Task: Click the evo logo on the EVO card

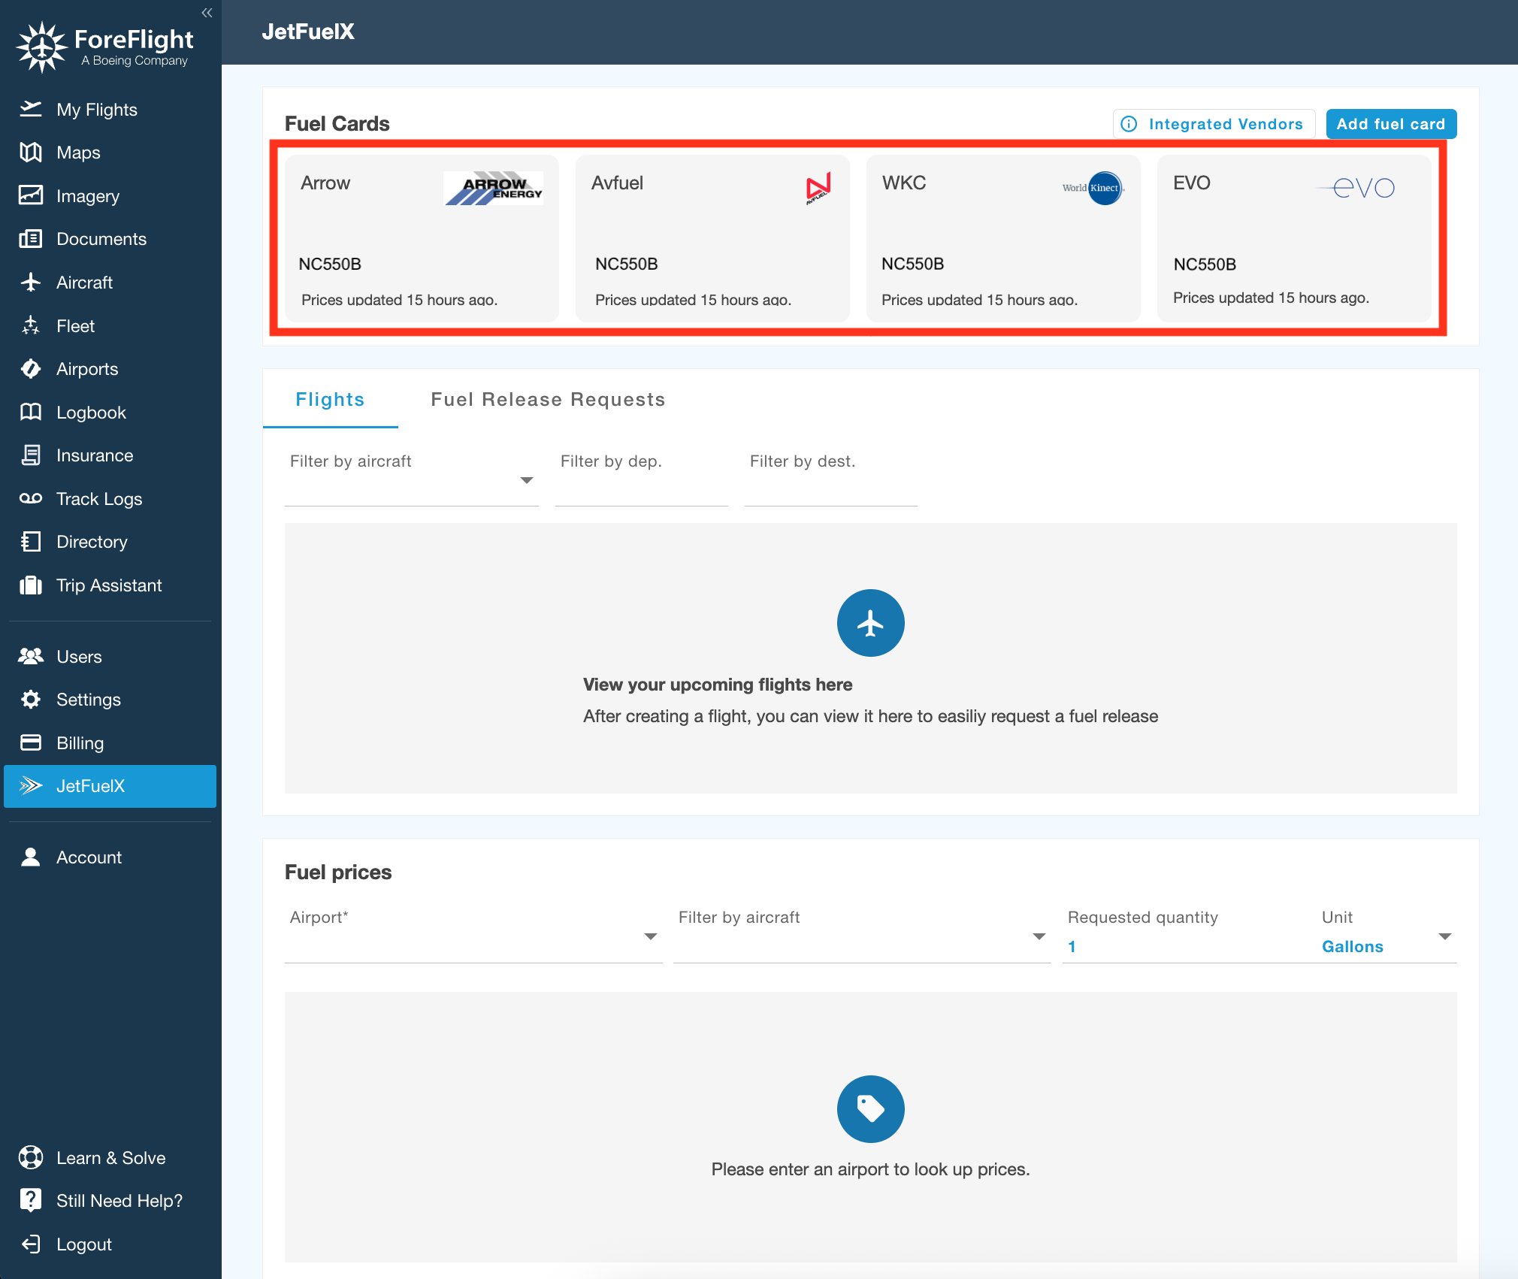Action: pos(1357,188)
